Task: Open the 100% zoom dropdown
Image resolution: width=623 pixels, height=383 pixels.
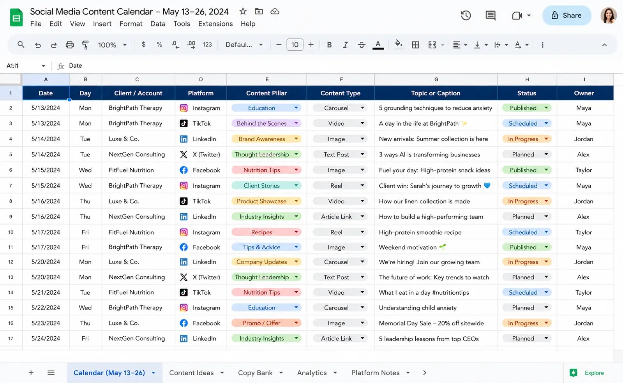Action: point(112,45)
